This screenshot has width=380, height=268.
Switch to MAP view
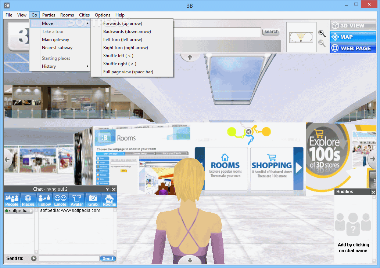353,37
